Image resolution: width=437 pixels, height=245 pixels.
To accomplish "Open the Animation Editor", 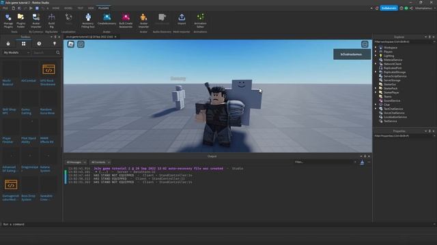I will pos(200,21).
